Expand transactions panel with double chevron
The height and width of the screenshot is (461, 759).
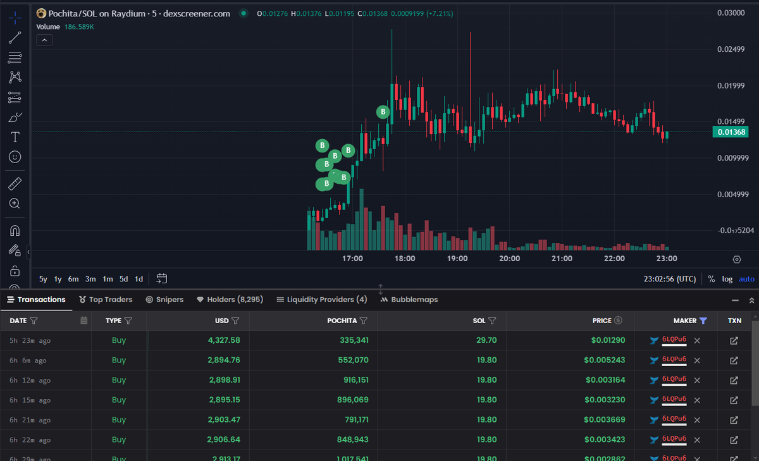coord(751,300)
